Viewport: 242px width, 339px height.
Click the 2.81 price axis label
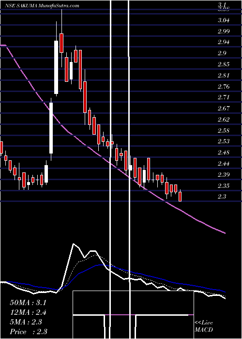coord(224,76)
